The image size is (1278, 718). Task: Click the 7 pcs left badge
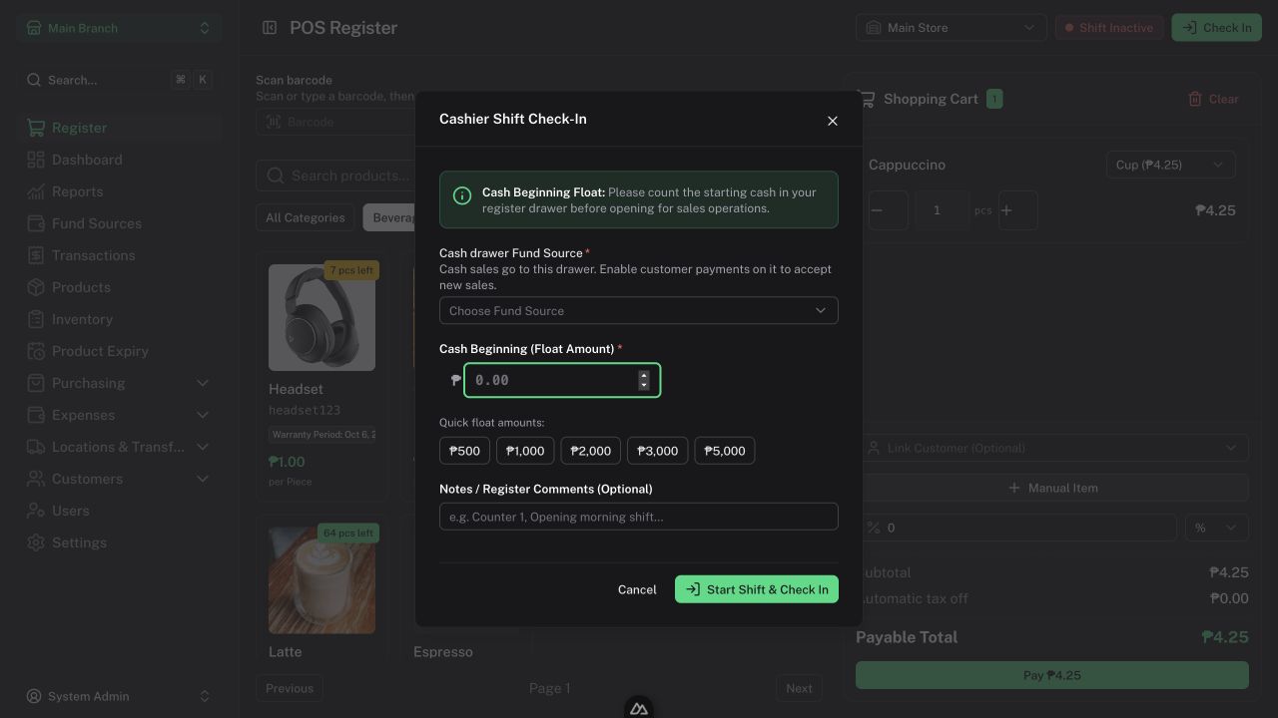pyautogui.click(x=351, y=270)
